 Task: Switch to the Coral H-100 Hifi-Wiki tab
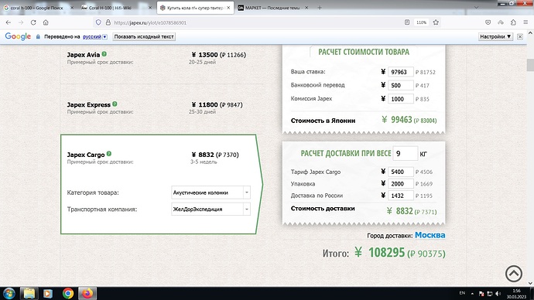(x=116, y=8)
